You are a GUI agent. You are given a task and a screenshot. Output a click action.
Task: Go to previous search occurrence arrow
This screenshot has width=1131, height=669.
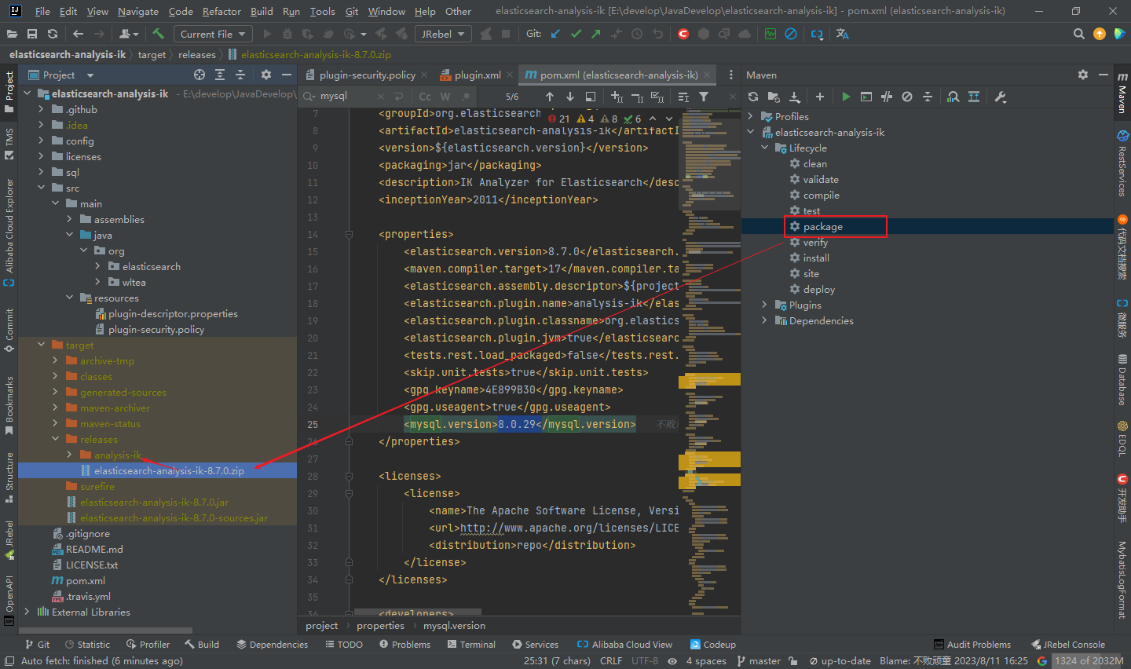coord(550,97)
